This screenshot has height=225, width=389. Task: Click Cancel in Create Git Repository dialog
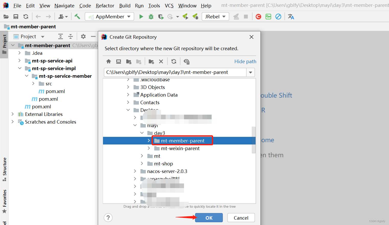pos(241,218)
